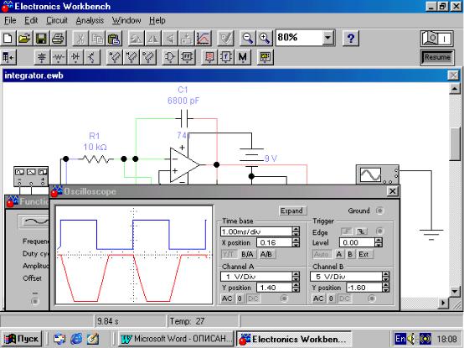Open the zoom percentage dropdown
464x348 pixels.
pos(327,38)
